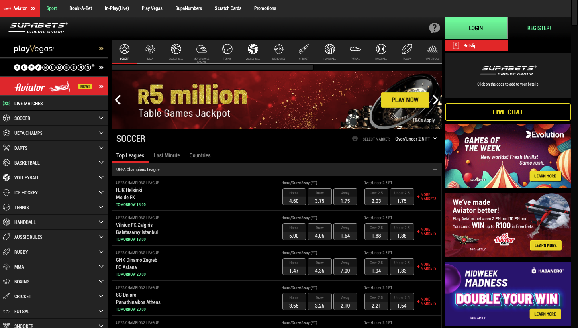Click the REGISTER! button

539,28
